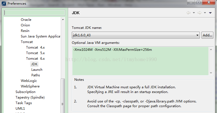Click the VM arguments scroll up arrow
This screenshot has width=217, height=113.
(x=211, y=49)
